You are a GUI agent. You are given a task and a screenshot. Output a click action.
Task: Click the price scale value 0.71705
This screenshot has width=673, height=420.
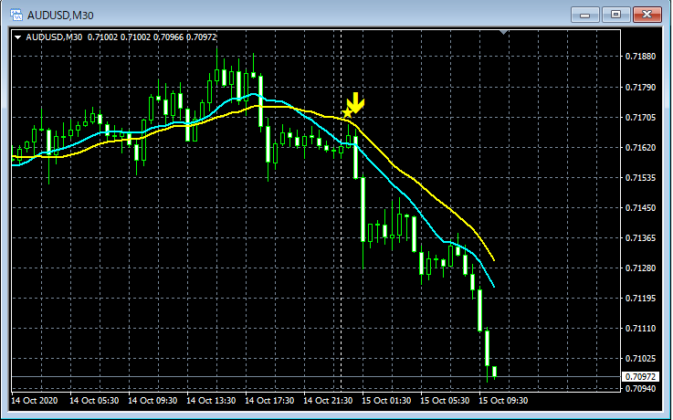(640, 117)
